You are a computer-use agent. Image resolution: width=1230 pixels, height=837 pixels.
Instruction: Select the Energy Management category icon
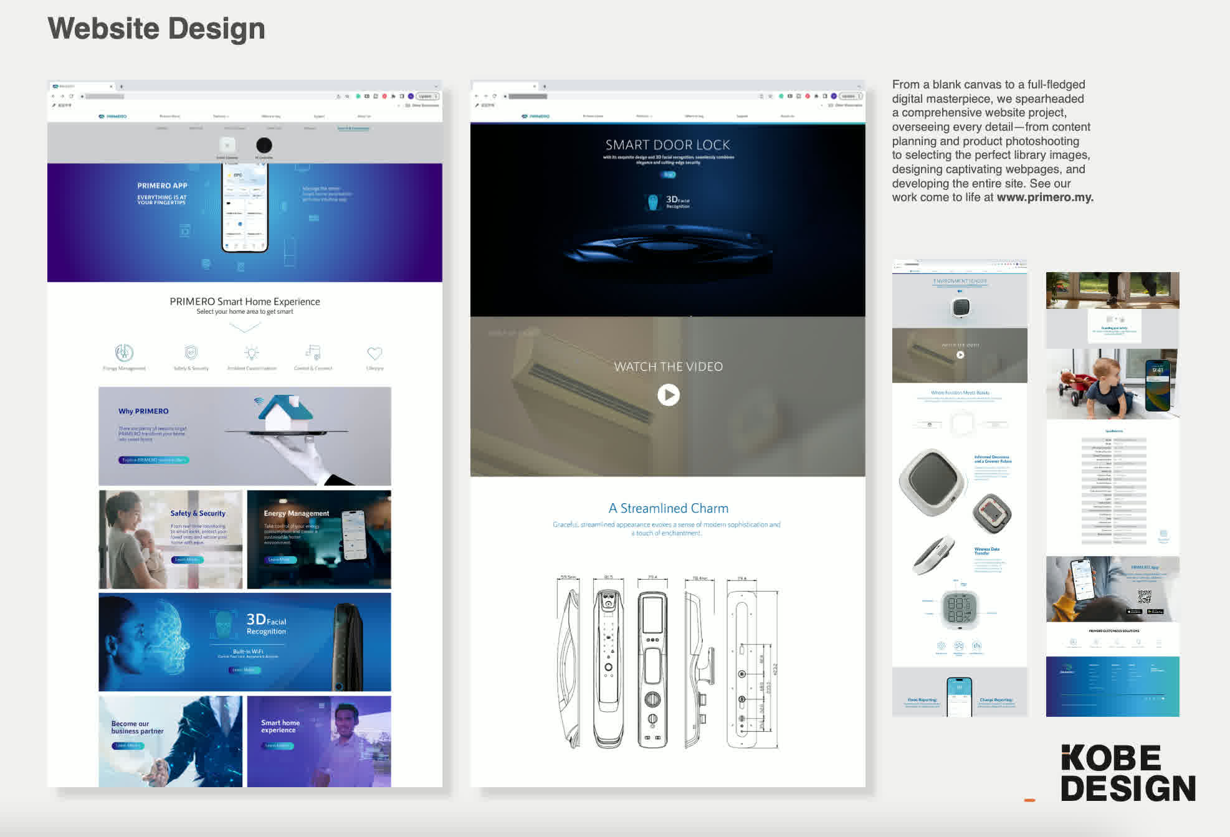tap(124, 352)
